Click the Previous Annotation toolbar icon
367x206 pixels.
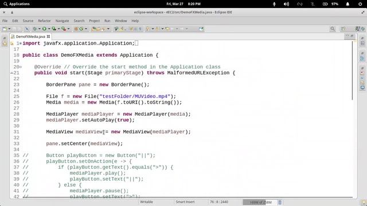click(x=158, y=29)
